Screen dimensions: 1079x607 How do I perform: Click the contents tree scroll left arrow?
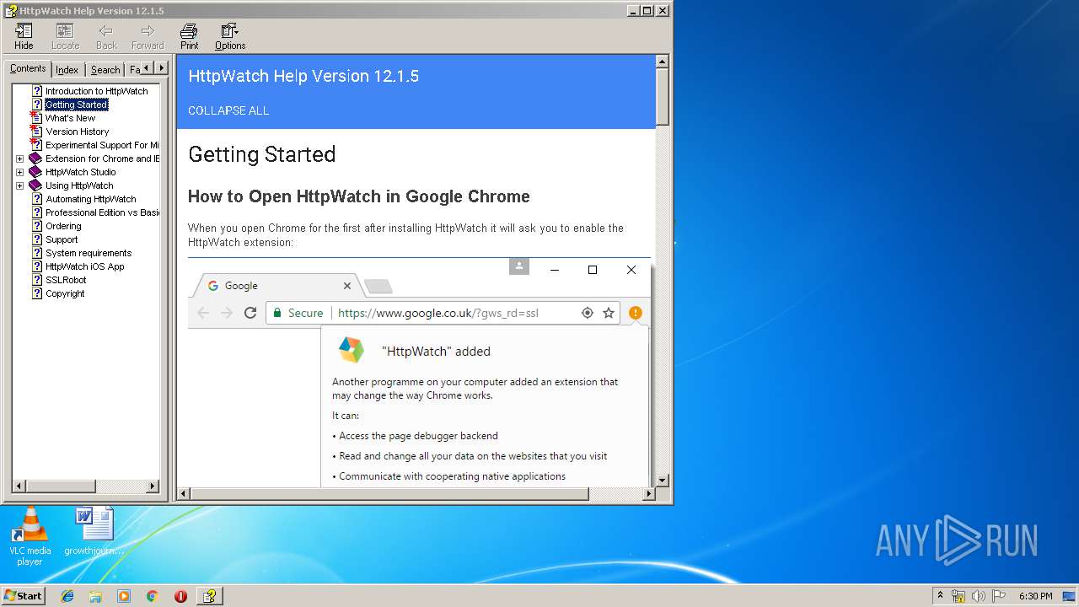click(19, 486)
